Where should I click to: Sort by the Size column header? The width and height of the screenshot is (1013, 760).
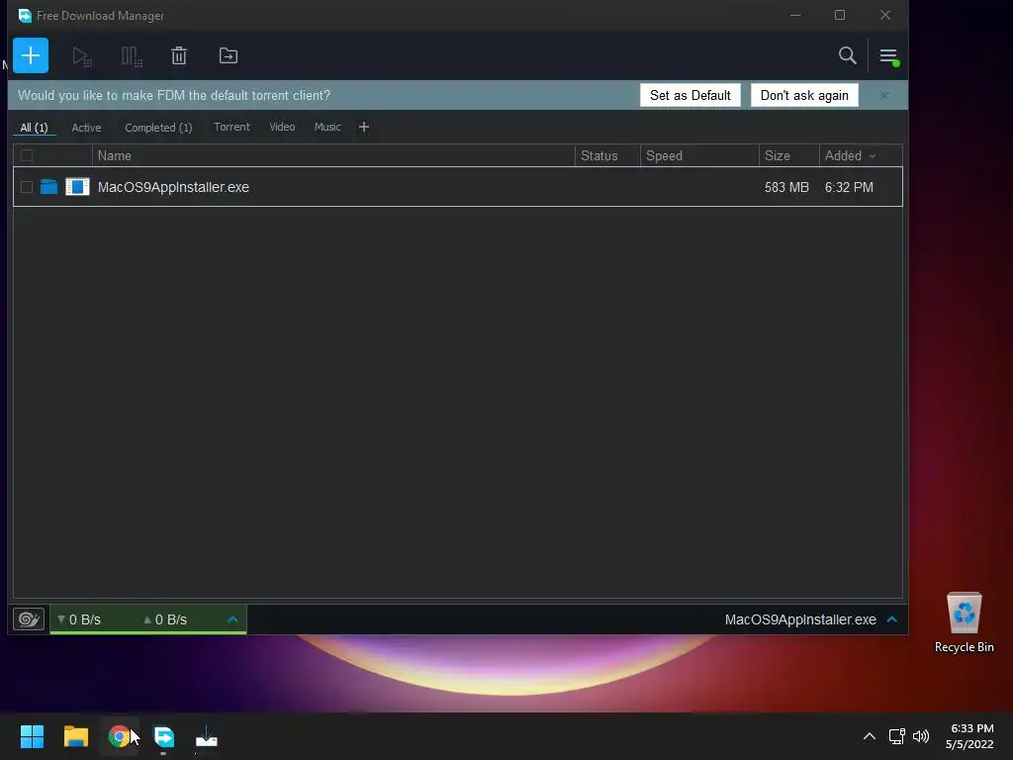pos(778,155)
